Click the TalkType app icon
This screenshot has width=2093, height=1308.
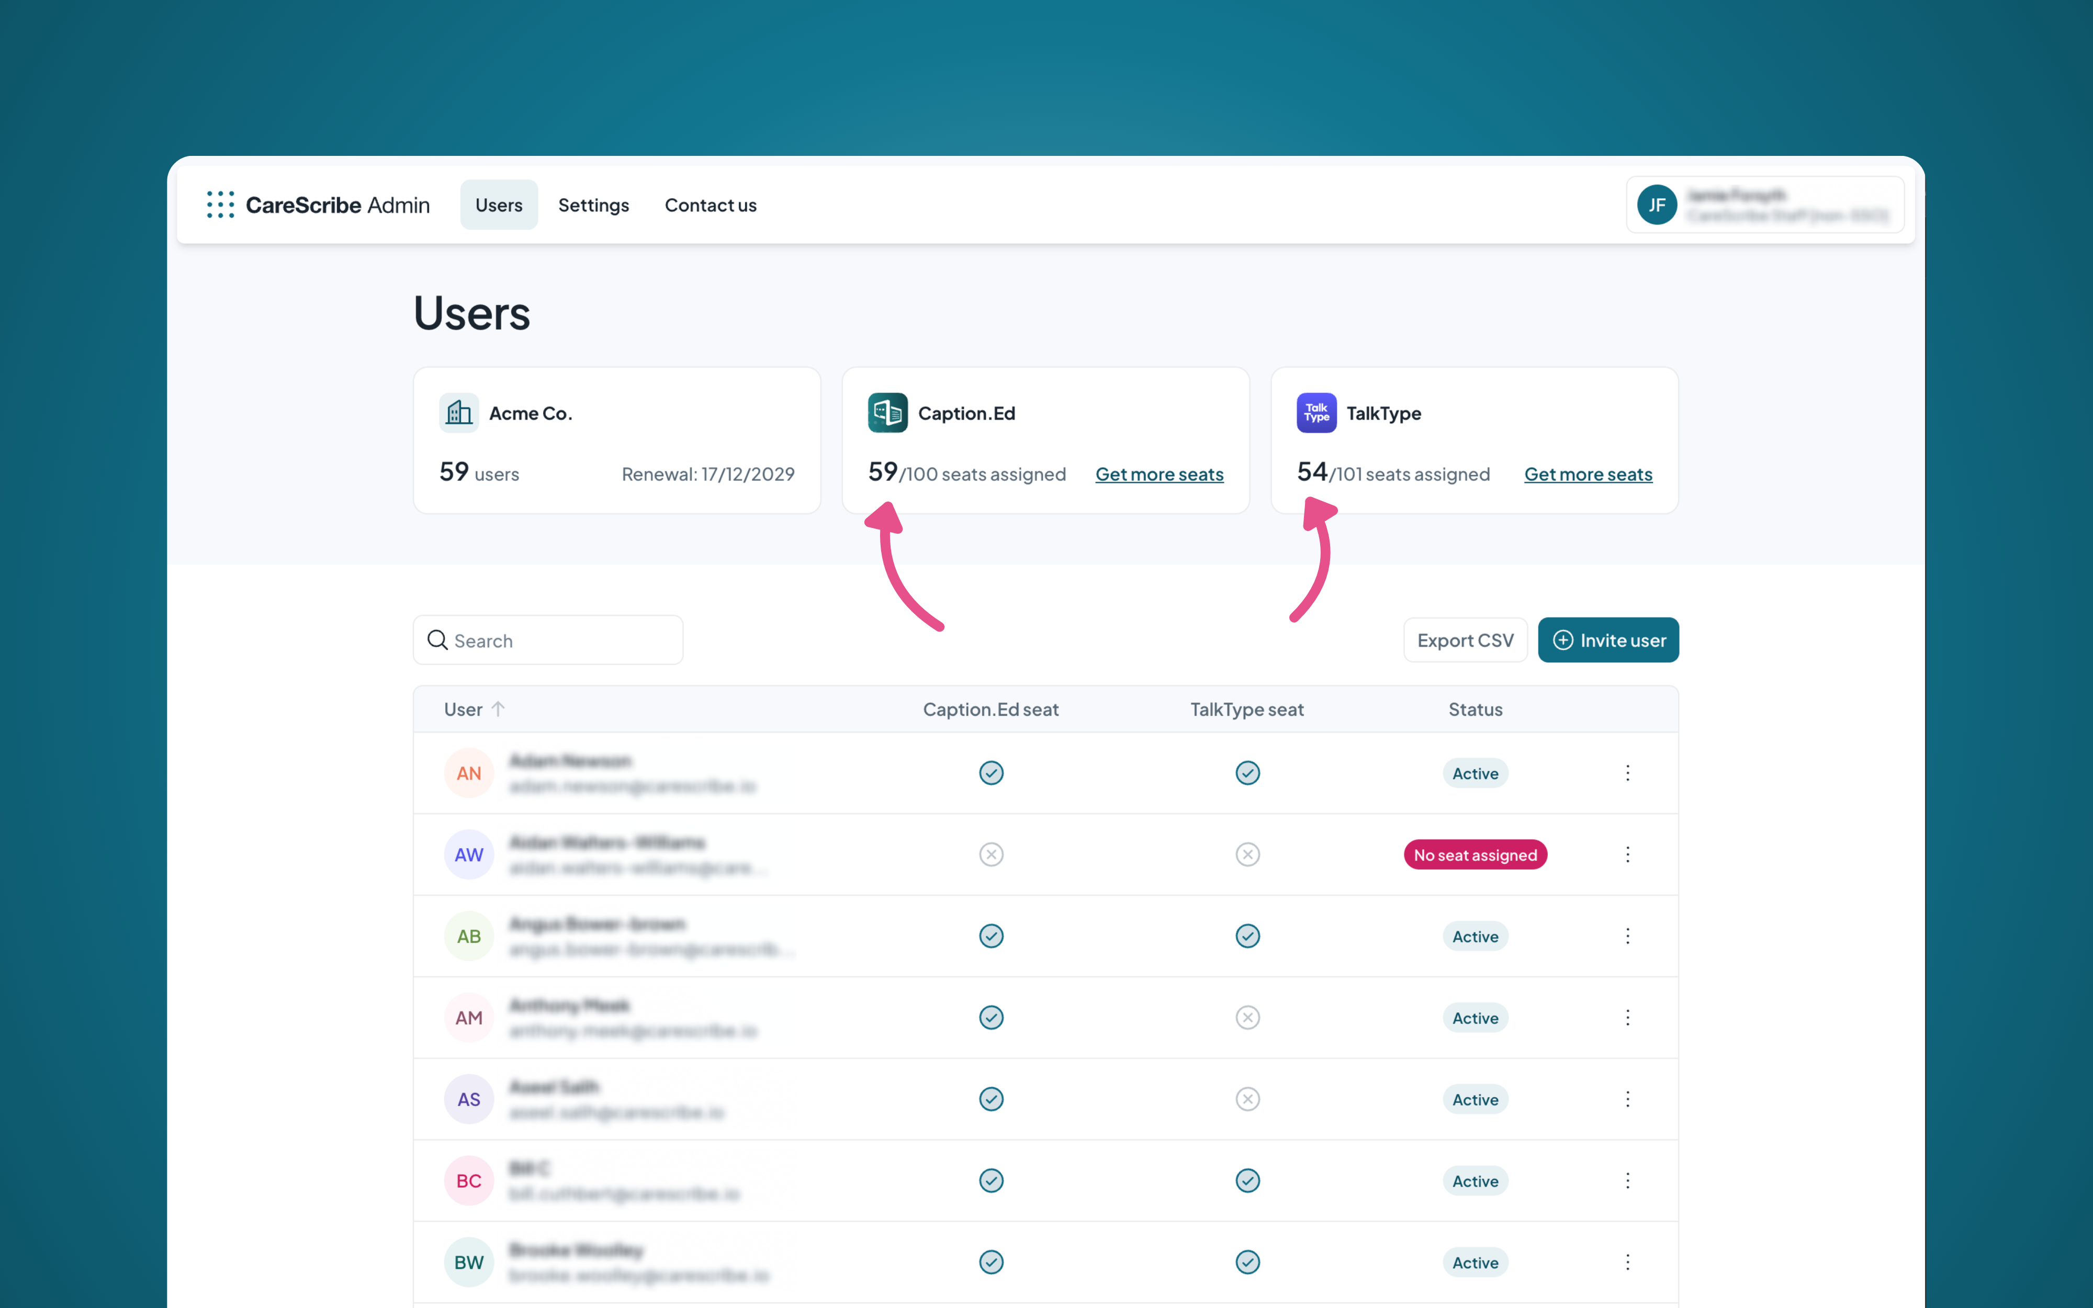tap(1315, 413)
